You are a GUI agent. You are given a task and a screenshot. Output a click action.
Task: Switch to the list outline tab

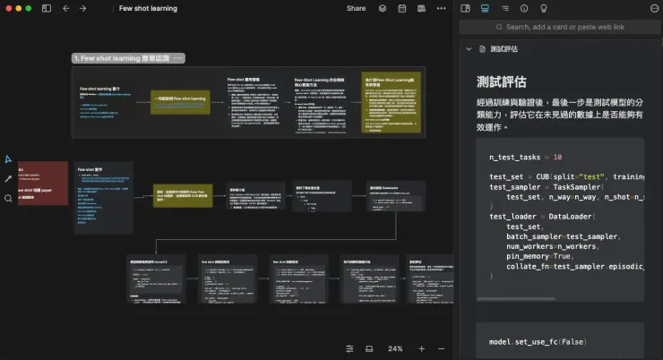(504, 8)
